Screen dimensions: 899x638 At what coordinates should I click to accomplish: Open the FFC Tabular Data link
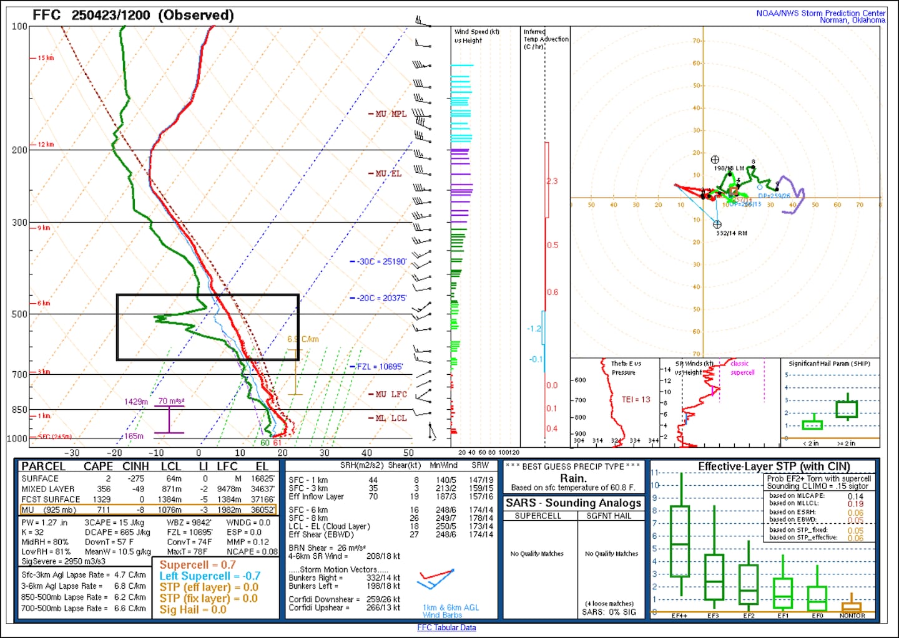(x=446, y=627)
